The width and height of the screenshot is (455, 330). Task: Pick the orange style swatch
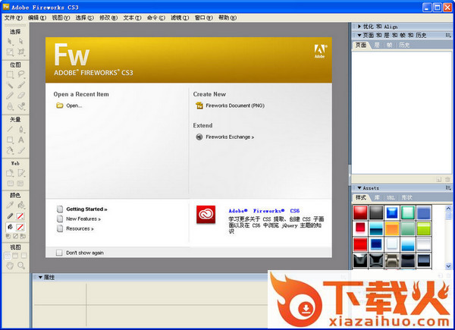pos(391,228)
